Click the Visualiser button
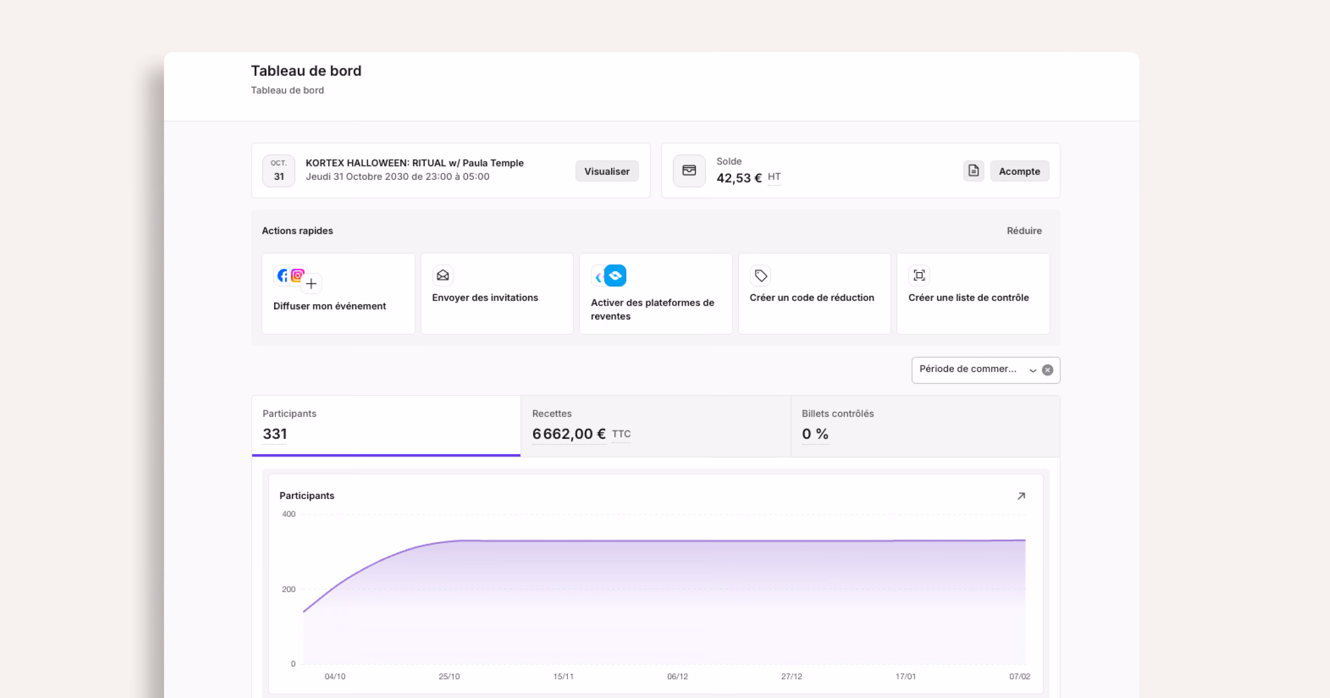Screen dimensions: 1330x698 [x=607, y=171]
